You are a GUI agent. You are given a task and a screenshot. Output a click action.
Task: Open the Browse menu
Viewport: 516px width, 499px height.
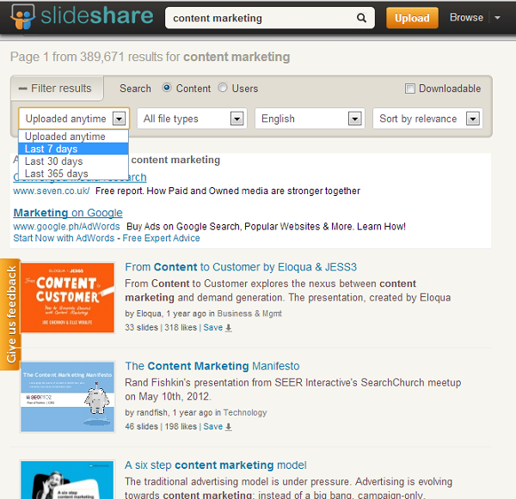point(466,17)
